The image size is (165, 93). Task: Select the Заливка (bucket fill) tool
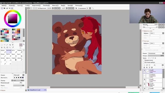[3, 59]
